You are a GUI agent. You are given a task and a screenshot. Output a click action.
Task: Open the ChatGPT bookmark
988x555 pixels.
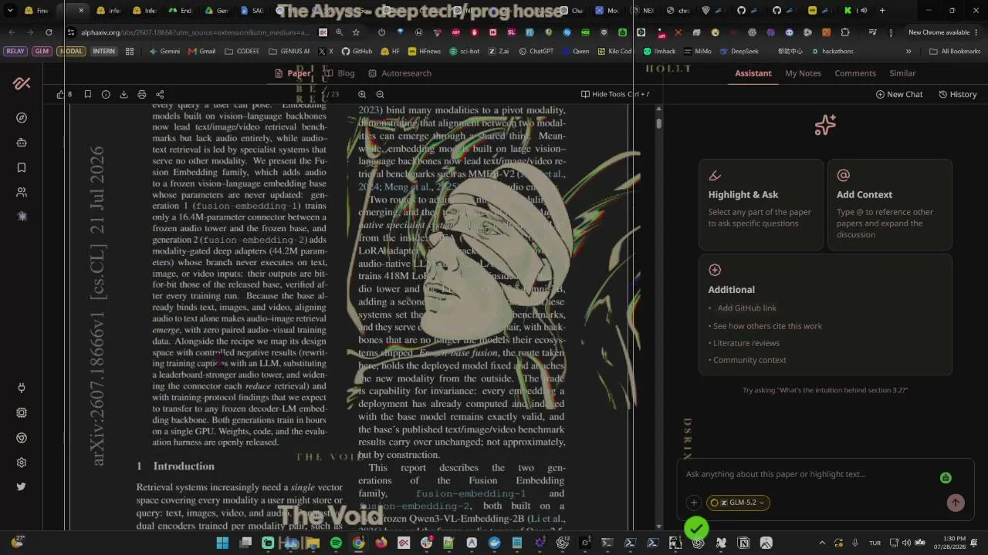click(536, 52)
